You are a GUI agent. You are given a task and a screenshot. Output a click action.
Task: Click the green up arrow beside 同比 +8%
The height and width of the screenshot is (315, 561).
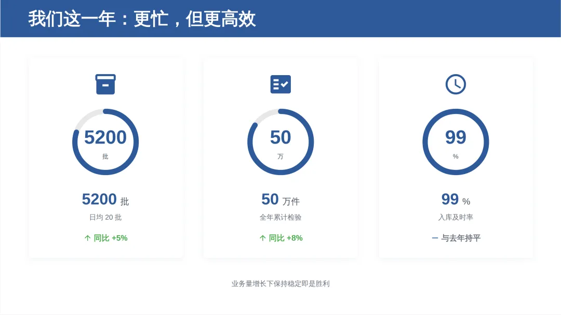click(x=263, y=238)
